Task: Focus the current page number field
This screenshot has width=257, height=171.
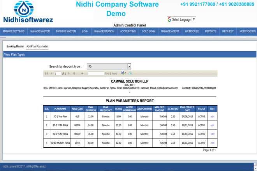Action: [58, 73]
